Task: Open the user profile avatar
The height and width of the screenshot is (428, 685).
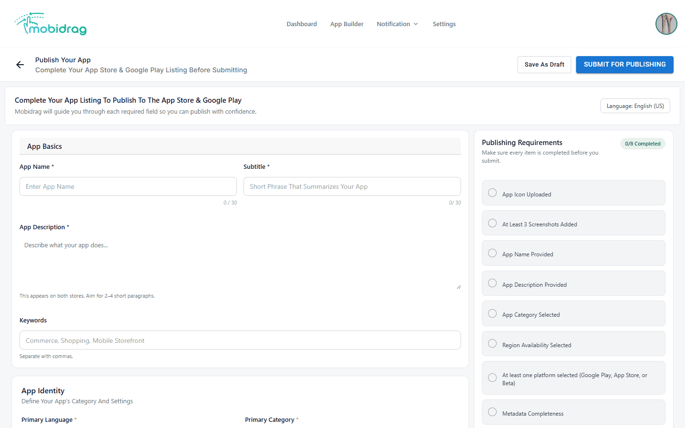Action: 666,24
